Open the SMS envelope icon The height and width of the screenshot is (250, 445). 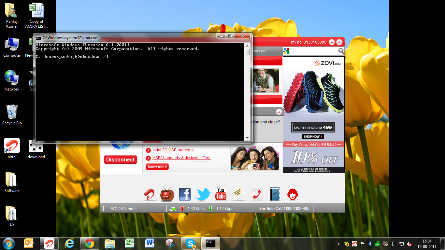pyautogui.click(x=239, y=194)
